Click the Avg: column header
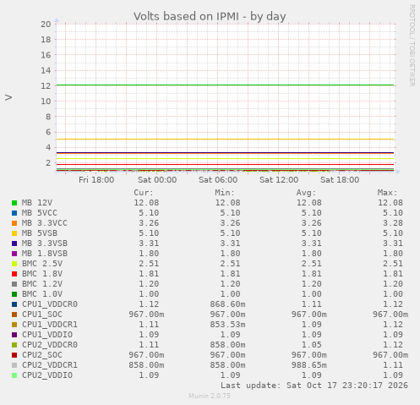 click(x=306, y=193)
